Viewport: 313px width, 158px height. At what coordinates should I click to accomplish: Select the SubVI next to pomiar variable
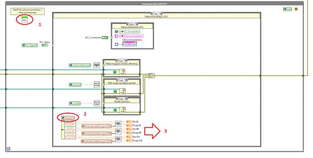[x=97, y=84]
